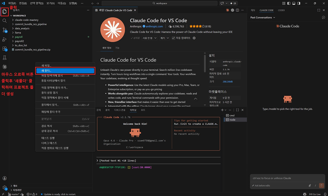Open the 제거 uninstall dropdown arrow

(x=168, y=38)
